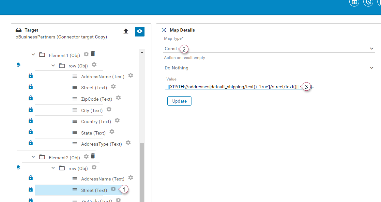
Task: Open settings gear for Element2 (Obj)
Action: 86,156
